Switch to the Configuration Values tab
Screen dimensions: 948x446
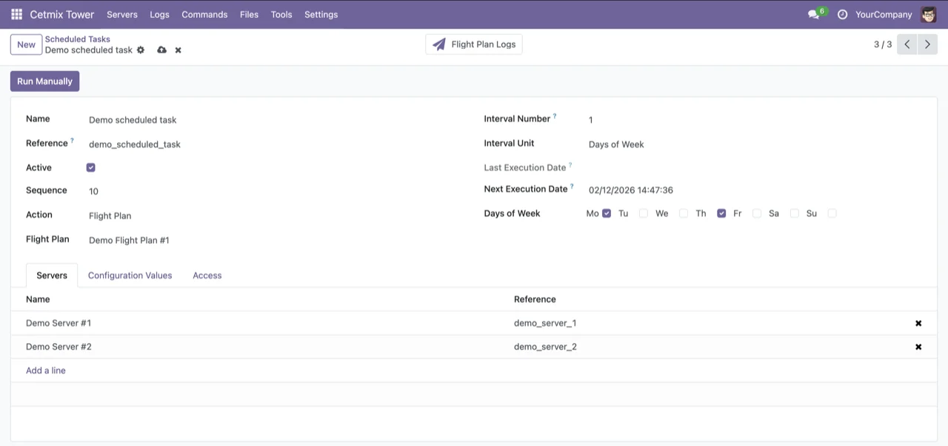click(130, 275)
